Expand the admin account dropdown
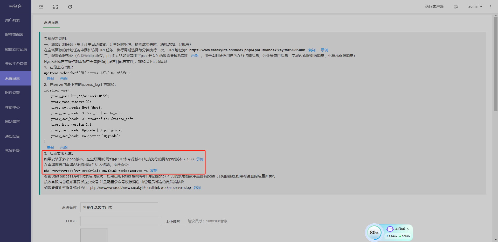The image size is (498, 242). (475, 6)
